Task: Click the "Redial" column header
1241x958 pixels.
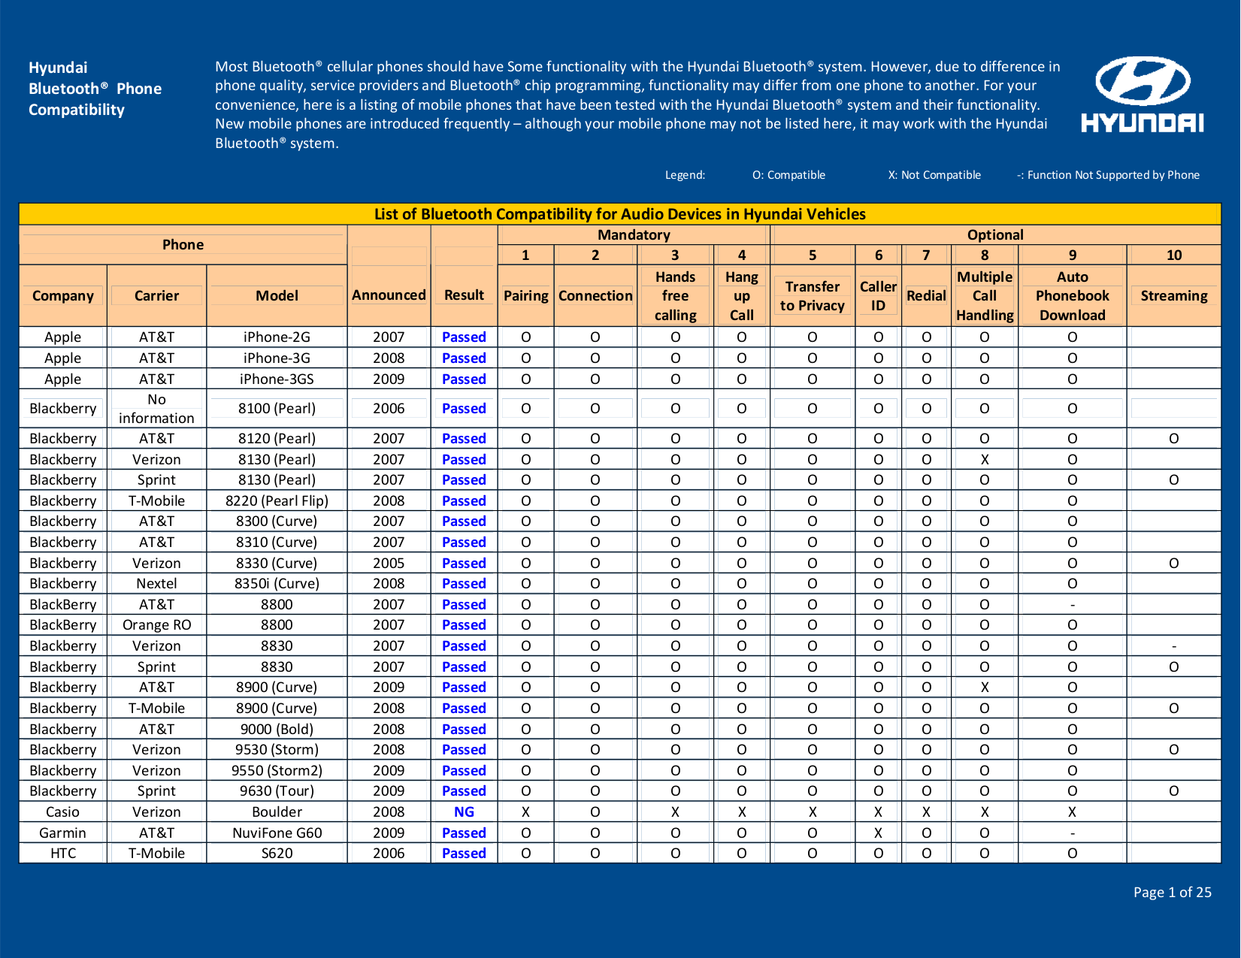Action: click(926, 295)
